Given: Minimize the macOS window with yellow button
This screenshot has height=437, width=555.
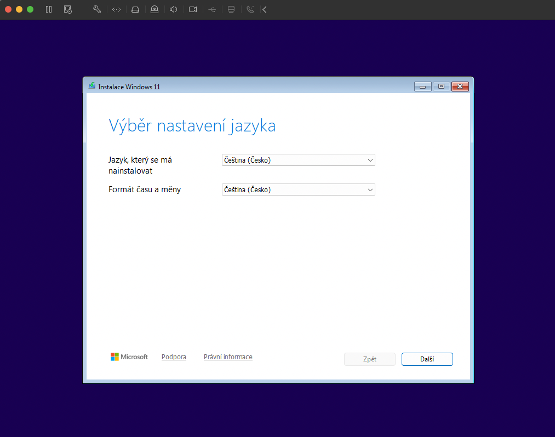Looking at the screenshot, I should coord(19,9).
